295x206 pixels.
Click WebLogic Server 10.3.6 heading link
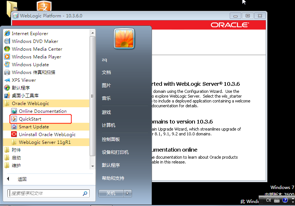click(196, 84)
